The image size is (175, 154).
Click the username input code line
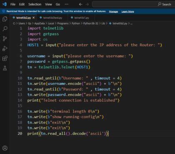pos(80,56)
